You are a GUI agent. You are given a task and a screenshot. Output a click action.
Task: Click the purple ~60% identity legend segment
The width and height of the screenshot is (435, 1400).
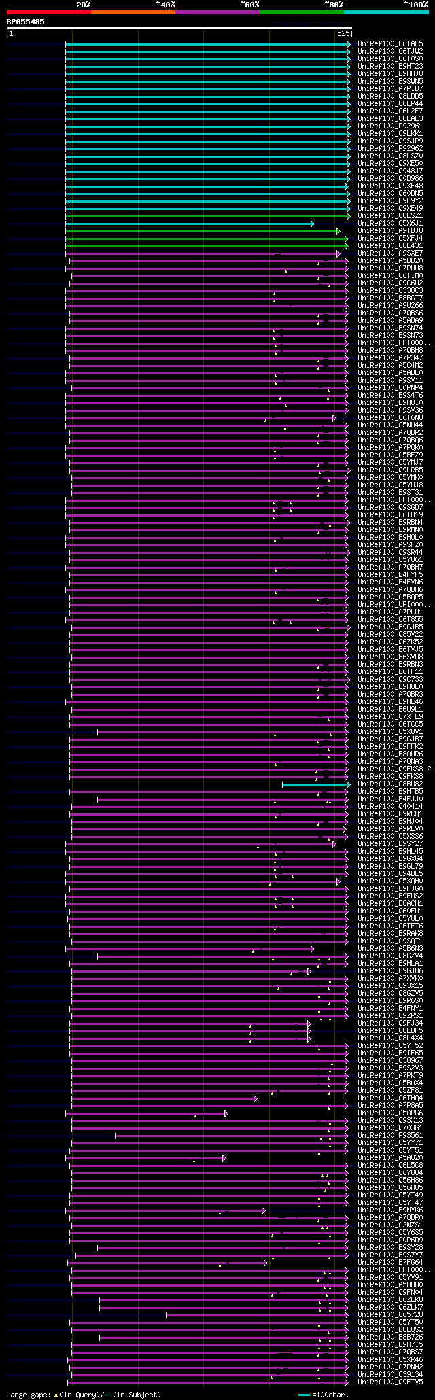(x=217, y=12)
